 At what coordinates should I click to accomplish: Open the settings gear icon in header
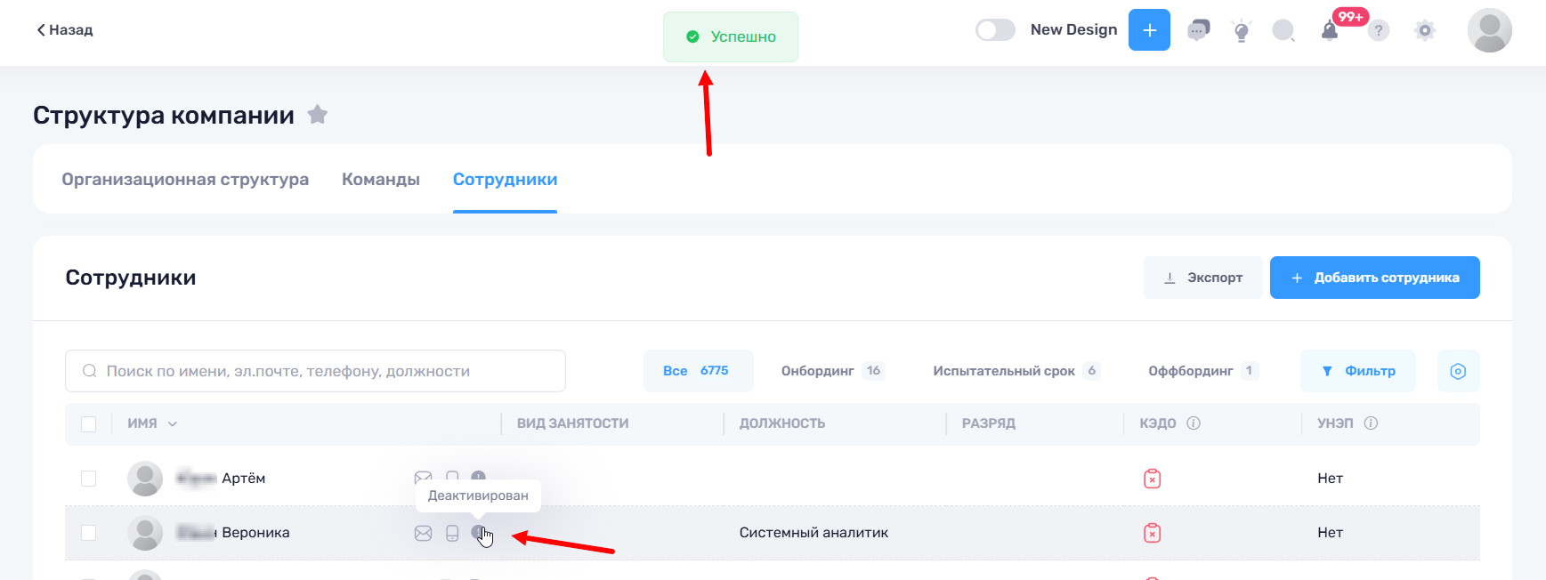tap(1425, 31)
